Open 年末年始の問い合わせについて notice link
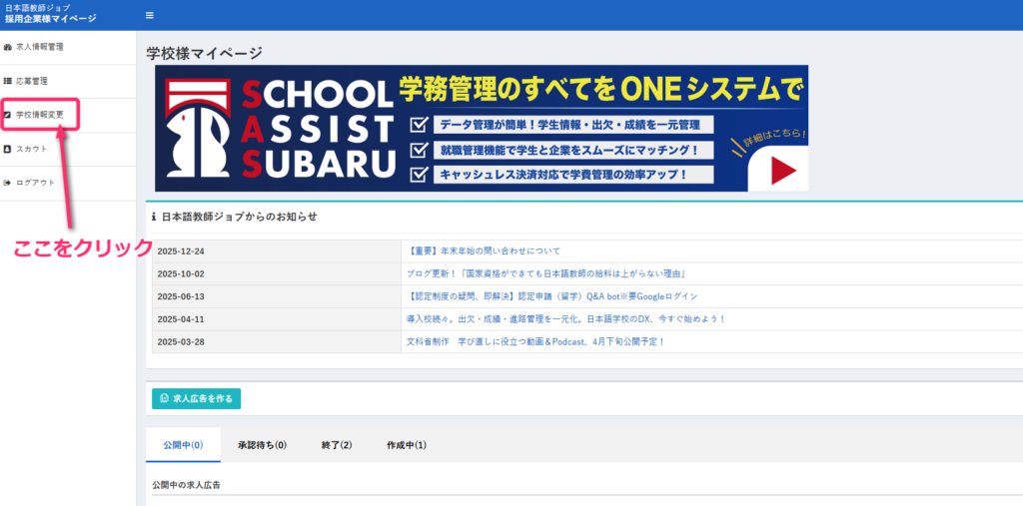The height and width of the screenshot is (506, 1023). click(485, 251)
